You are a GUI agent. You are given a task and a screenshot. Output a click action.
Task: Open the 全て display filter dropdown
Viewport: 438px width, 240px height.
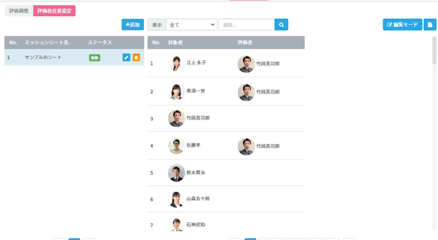click(191, 25)
